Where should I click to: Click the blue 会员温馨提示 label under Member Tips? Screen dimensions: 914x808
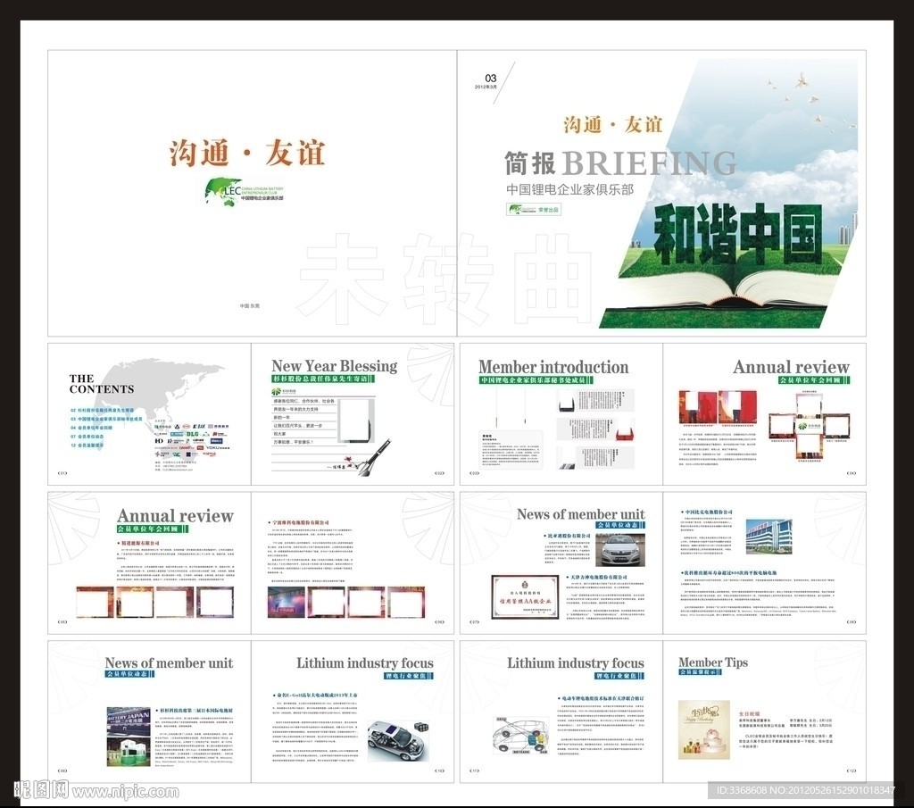coord(701,672)
